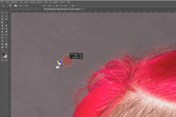Screen dimensions: 176x117
Task: Open the Fenster menu
Action: (62, 2)
